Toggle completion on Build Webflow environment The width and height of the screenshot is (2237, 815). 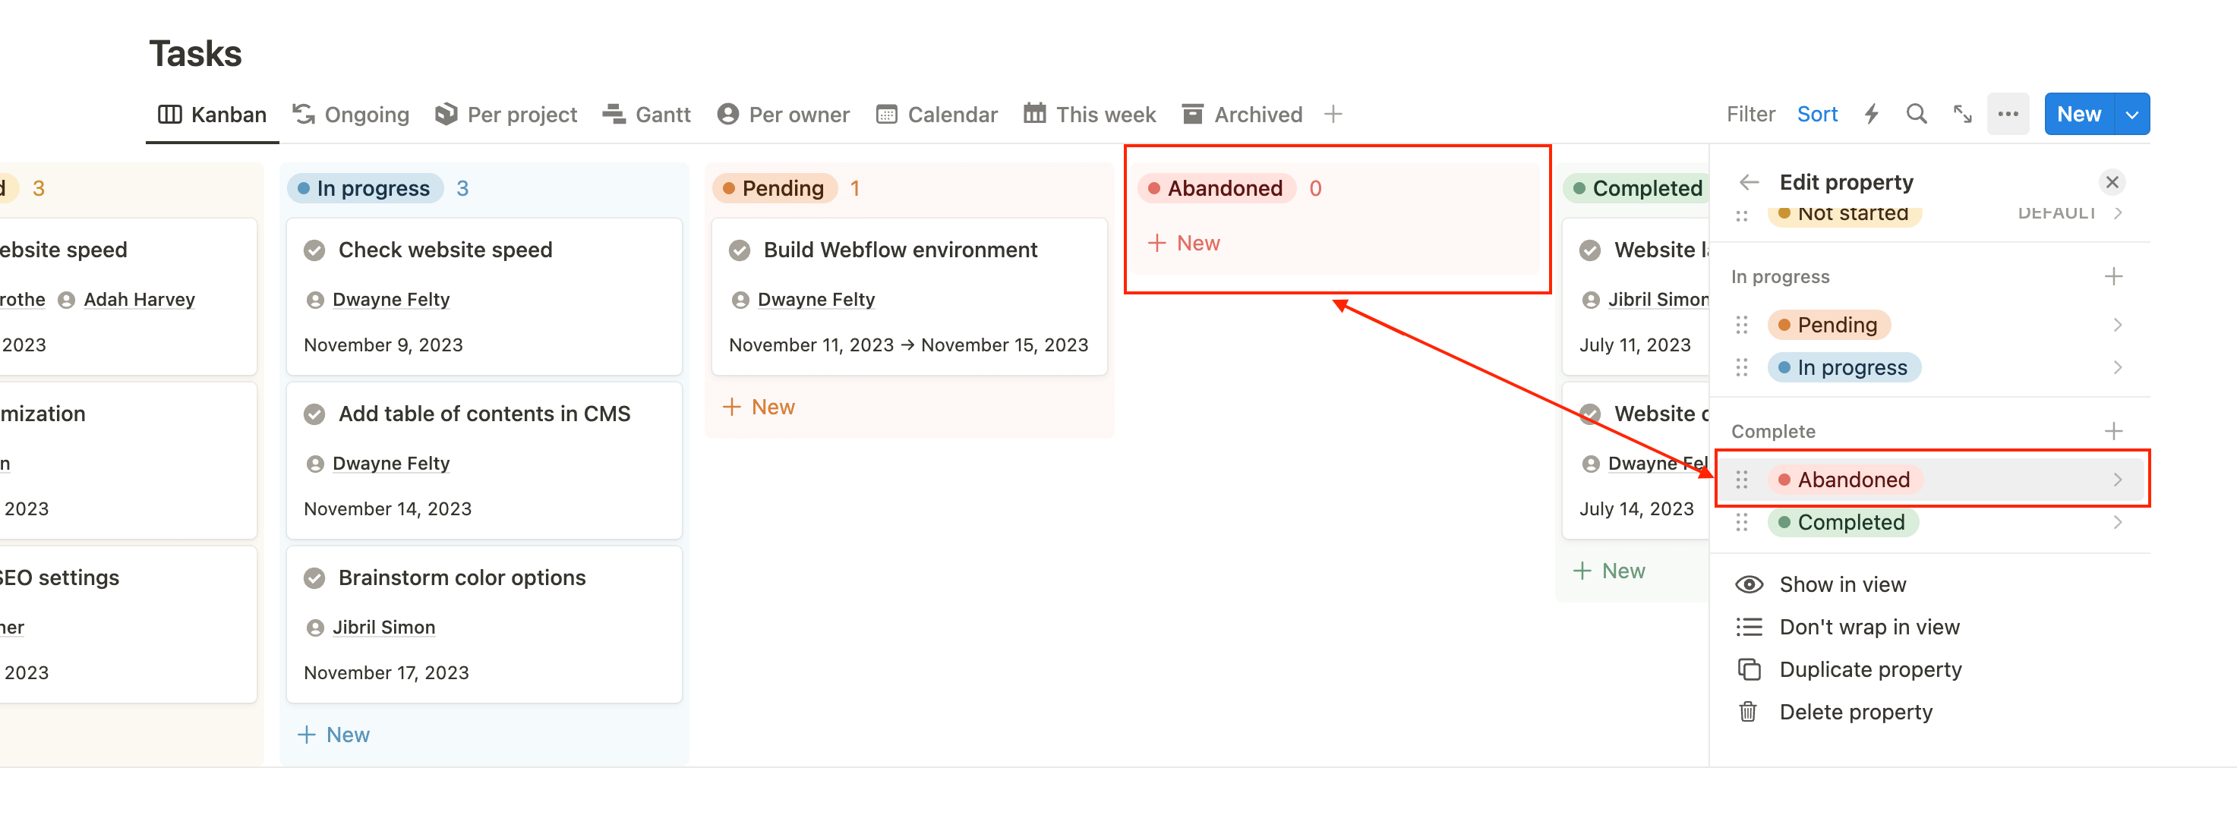point(739,250)
